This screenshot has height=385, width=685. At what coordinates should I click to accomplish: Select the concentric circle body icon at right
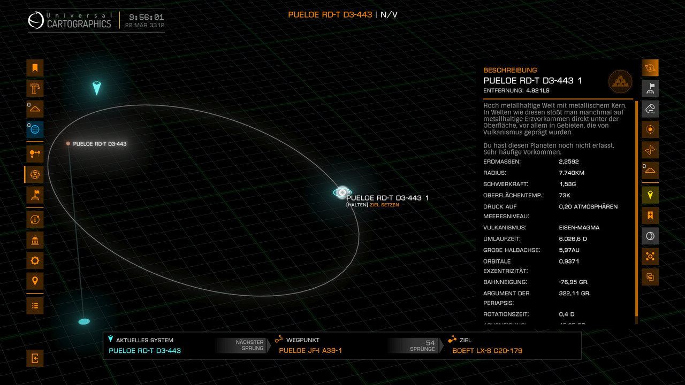650,129
